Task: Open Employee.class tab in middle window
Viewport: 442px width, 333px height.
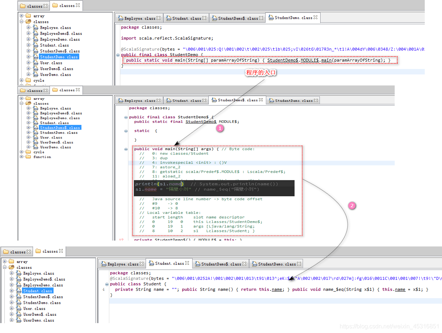Action: tap(140, 100)
